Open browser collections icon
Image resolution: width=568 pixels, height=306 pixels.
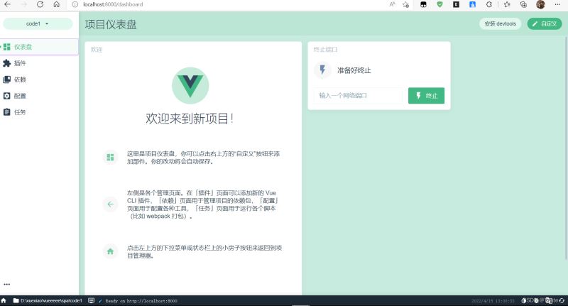point(523,4)
